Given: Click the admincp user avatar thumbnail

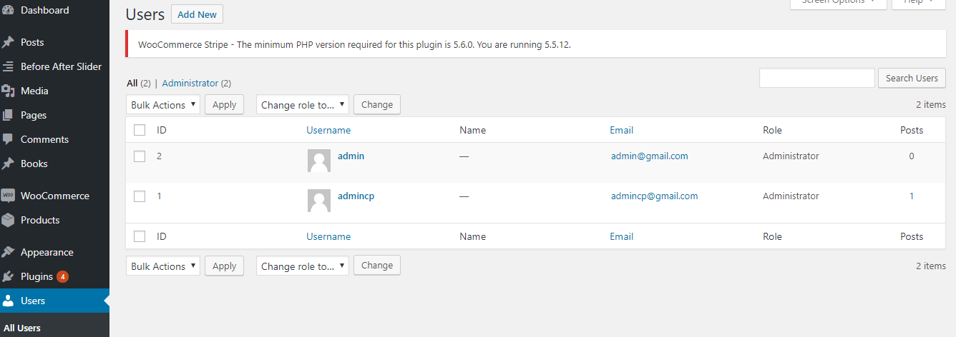Looking at the screenshot, I should [x=318, y=201].
